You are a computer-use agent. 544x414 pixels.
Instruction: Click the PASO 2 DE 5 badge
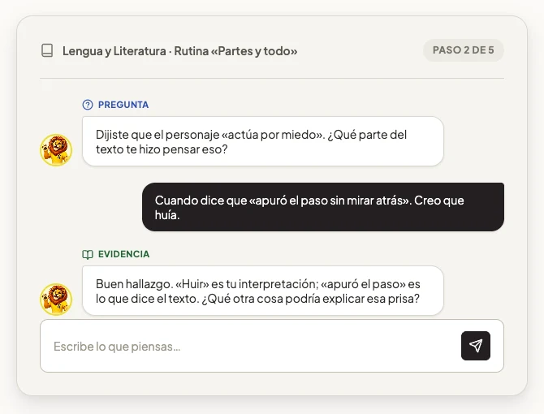(463, 50)
